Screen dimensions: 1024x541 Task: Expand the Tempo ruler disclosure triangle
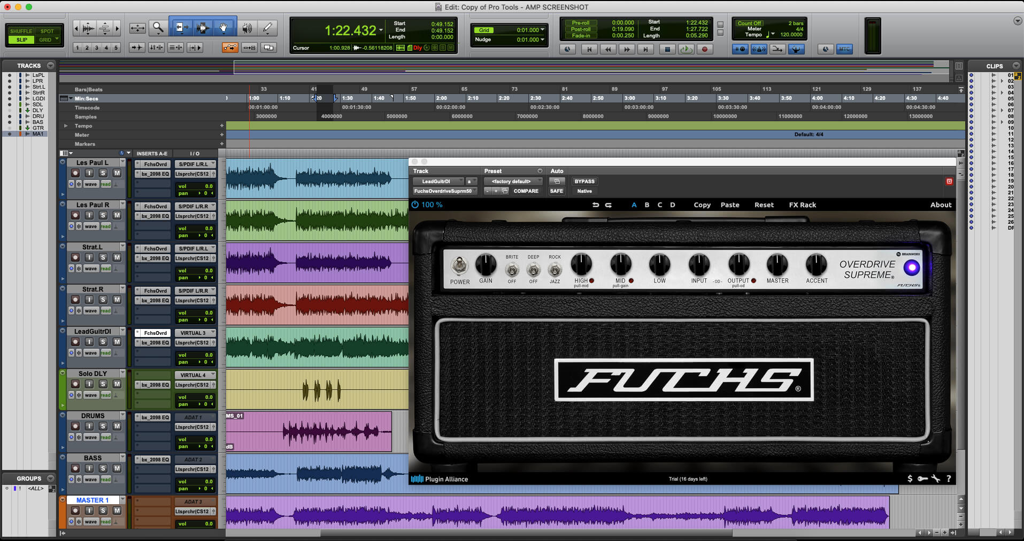point(66,126)
